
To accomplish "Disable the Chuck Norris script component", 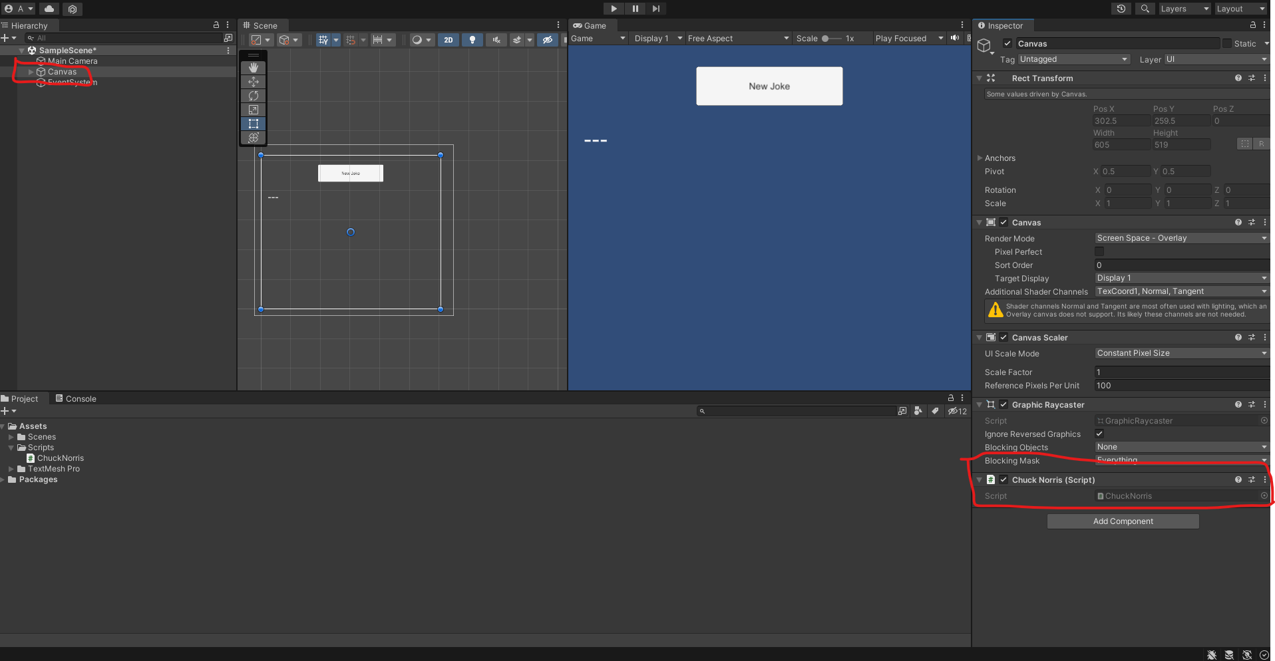I will point(1003,480).
